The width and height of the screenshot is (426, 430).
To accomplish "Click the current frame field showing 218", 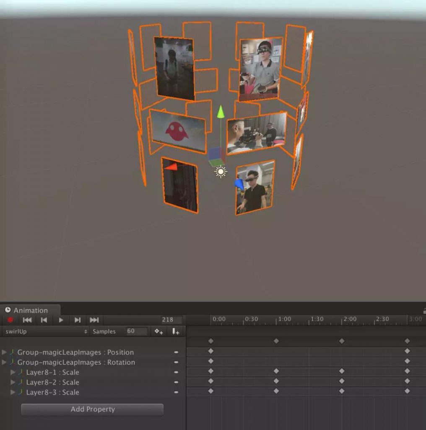I will pos(171,320).
